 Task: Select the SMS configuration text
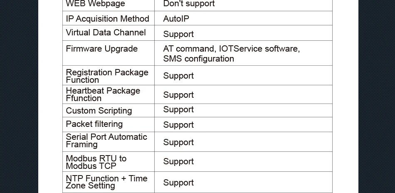[198, 59]
